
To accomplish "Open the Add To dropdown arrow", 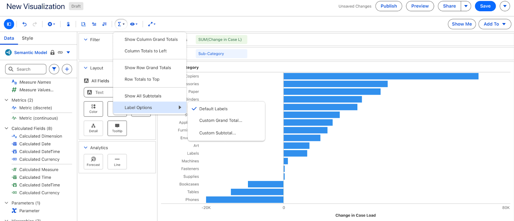I will click(504, 24).
